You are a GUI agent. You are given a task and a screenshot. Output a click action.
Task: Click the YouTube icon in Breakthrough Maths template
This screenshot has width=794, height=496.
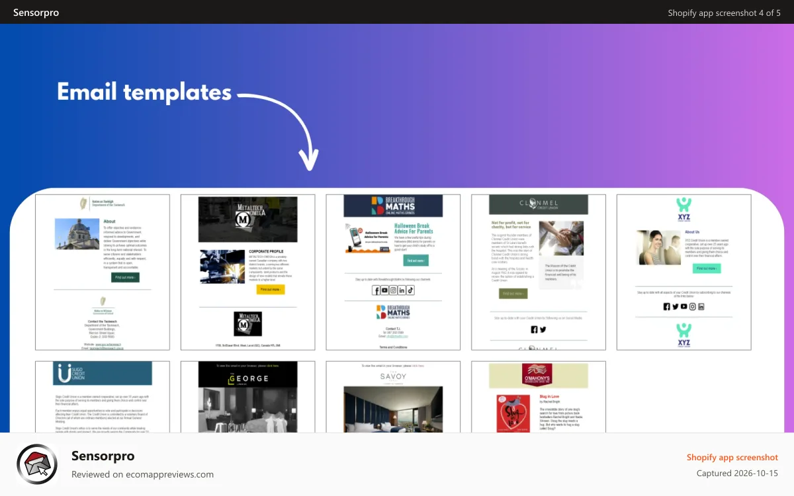[385, 290]
